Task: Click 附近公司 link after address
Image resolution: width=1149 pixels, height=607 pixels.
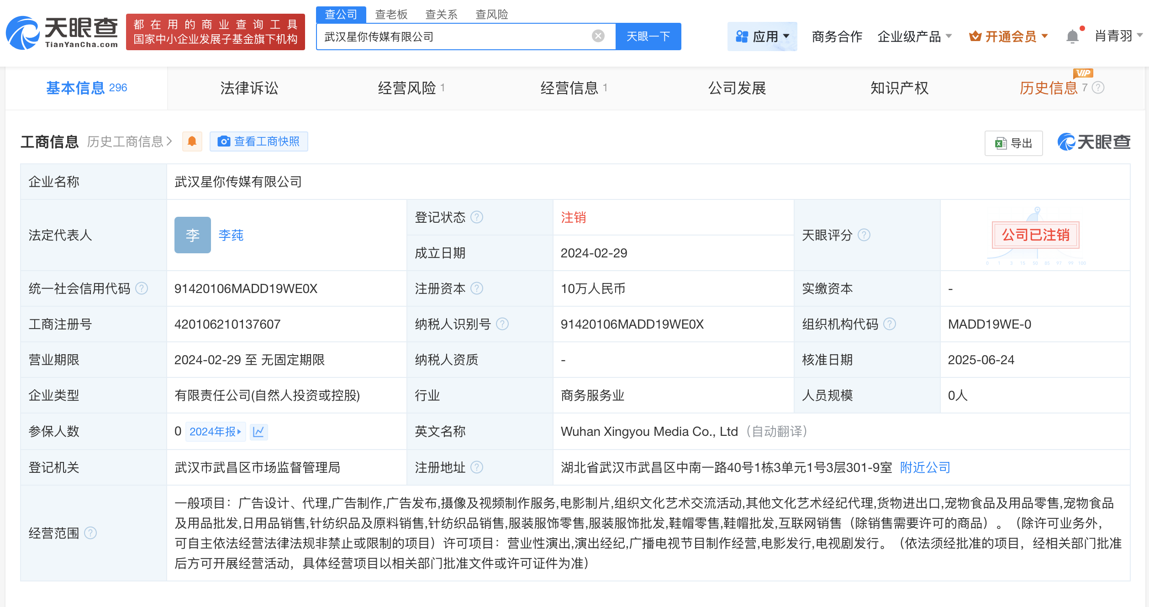Action: coord(925,467)
